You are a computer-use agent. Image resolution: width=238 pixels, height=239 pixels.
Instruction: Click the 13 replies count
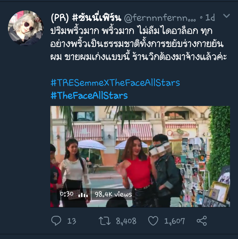point(72,221)
